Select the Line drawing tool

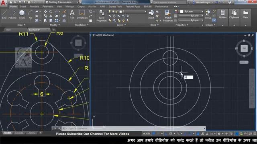[x=4, y=14]
